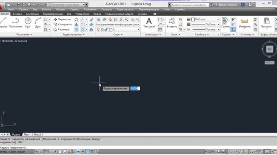Click Перенести (move) tool

pos(62,19)
